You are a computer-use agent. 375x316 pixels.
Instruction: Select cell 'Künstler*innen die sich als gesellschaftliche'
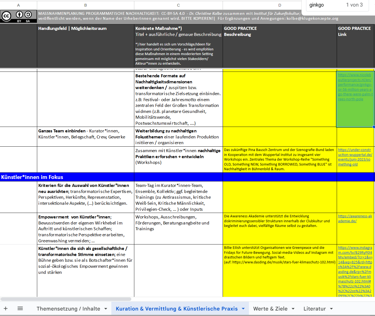86,271
